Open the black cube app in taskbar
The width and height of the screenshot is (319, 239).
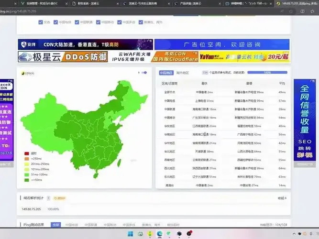(179, 234)
